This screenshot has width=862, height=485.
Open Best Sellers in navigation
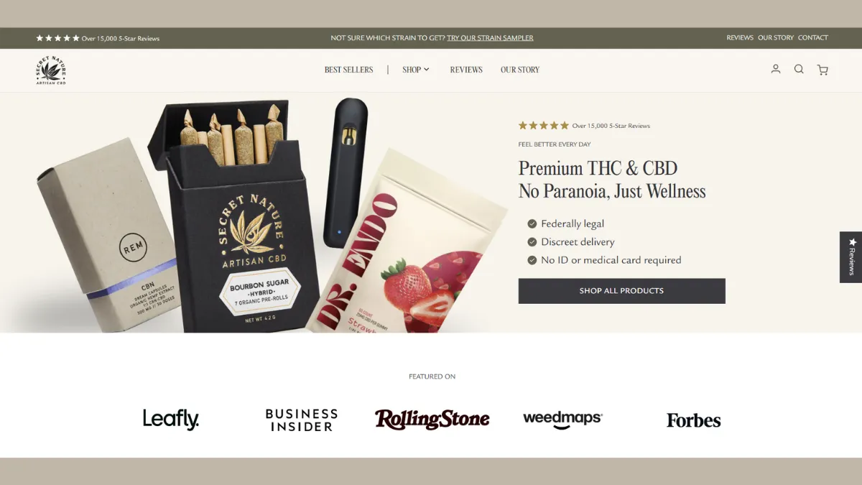(x=349, y=70)
